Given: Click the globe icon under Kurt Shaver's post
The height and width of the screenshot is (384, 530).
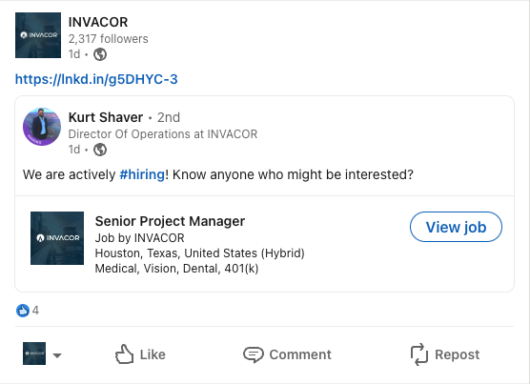Looking at the screenshot, I should coord(100,150).
